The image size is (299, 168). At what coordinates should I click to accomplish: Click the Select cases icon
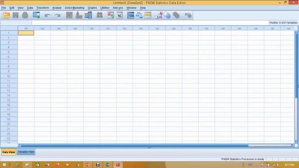(148, 15)
